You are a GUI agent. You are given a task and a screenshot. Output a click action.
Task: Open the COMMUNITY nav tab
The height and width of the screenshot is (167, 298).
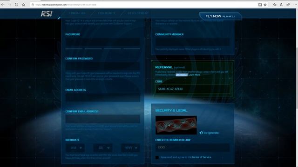coord(107,13)
